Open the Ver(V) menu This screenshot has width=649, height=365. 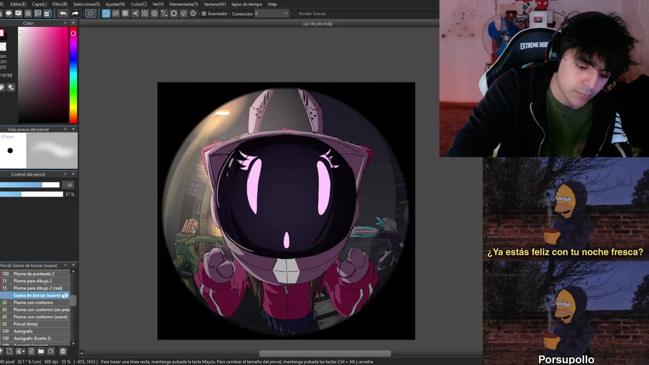click(x=158, y=4)
